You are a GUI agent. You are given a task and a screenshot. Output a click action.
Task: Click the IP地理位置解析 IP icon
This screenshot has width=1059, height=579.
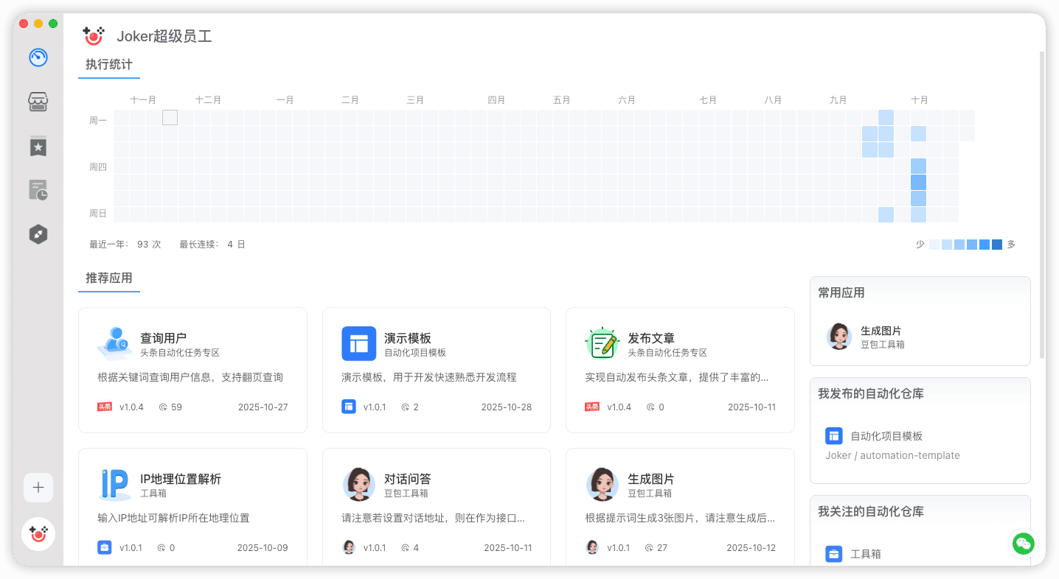(x=115, y=484)
